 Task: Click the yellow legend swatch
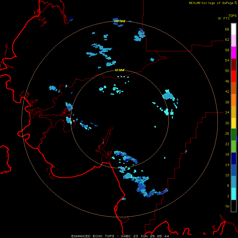pyautogui.click(x=234, y=123)
